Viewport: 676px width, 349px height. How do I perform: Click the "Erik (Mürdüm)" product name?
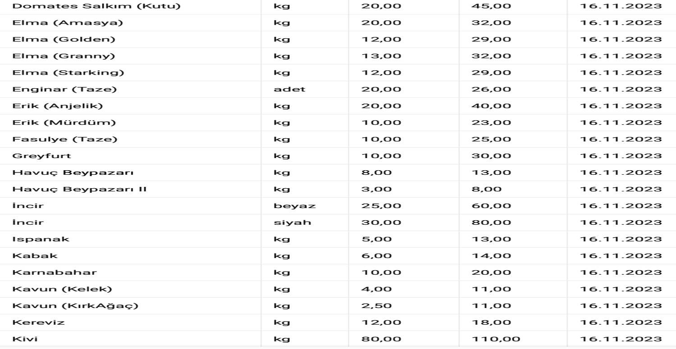tap(52, 122)
